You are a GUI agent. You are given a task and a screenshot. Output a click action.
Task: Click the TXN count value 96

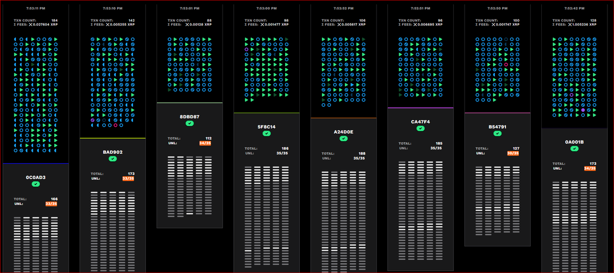pyautogui.click(x=441, y=20)
